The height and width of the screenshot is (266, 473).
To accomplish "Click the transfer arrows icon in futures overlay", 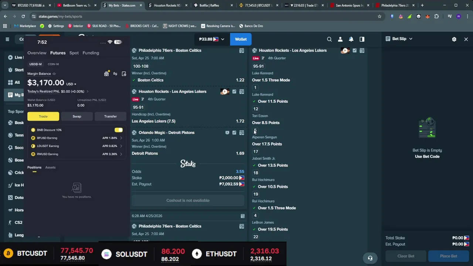I will coord(115,74).
